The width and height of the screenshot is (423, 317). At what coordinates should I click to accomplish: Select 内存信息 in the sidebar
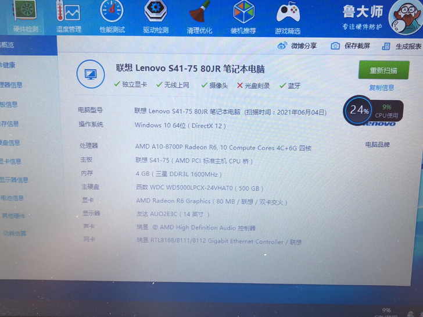pos(9,124)
